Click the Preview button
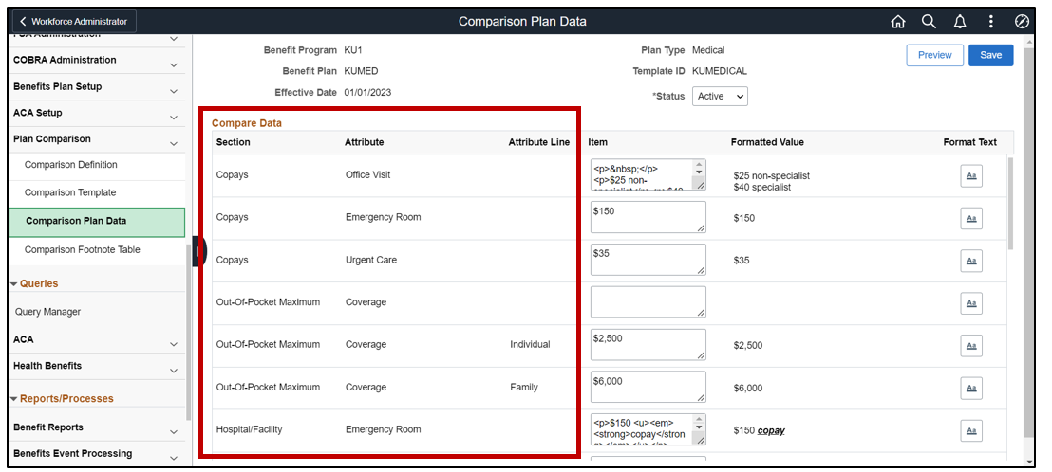Image resolution: width=1052 pixels, height=472 pixels. click(x=934, y=55)
